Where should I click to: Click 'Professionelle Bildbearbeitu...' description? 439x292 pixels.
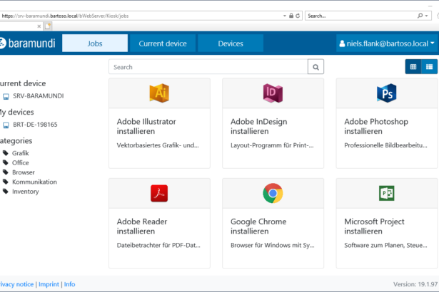(385, 145)
